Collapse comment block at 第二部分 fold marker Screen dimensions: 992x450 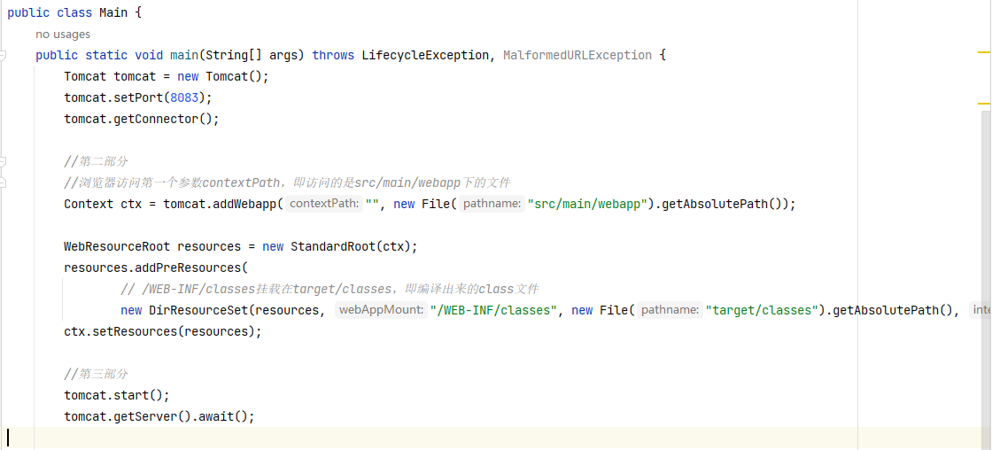point(4,161)
